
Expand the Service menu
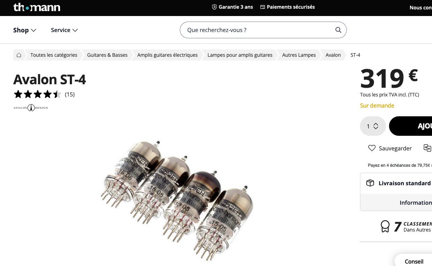tap(64, 30)
